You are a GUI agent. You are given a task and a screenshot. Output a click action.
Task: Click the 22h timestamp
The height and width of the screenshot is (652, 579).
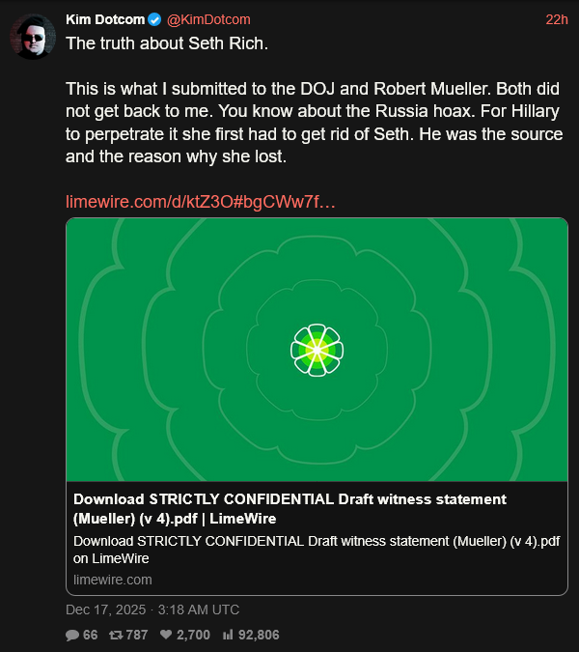[x=556, y=19]
